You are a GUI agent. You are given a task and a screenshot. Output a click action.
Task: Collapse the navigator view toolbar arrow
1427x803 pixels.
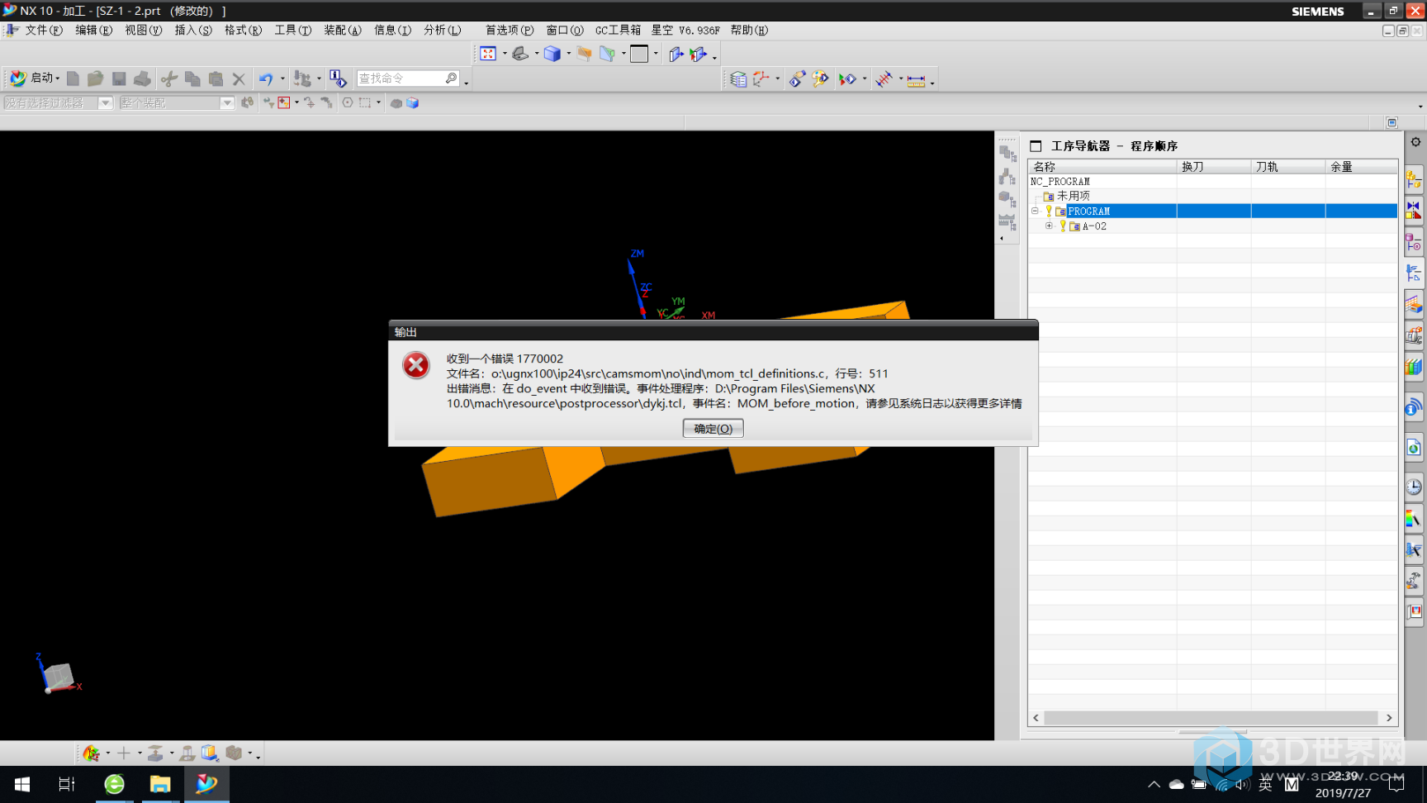click(x=1002, y=238)
